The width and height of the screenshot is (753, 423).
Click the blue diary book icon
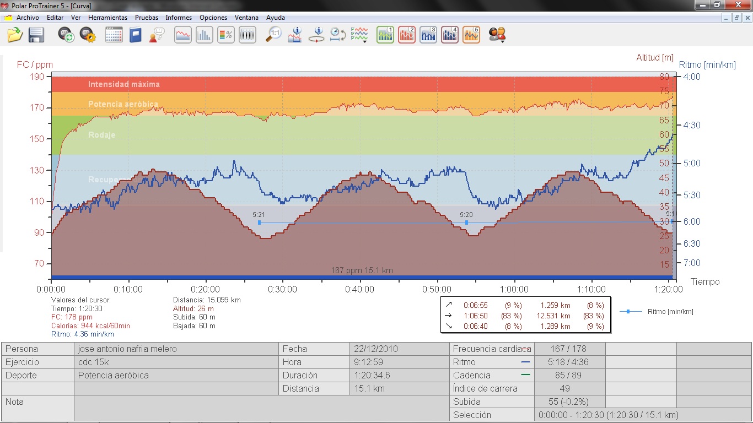point(135,35)
